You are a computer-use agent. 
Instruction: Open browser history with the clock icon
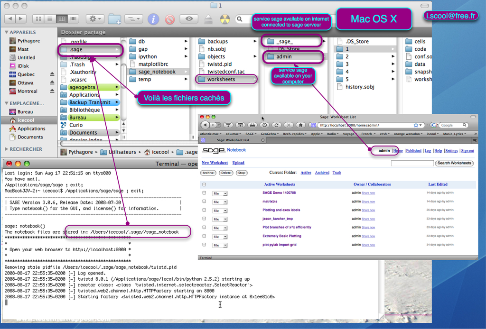click(264, 125)
